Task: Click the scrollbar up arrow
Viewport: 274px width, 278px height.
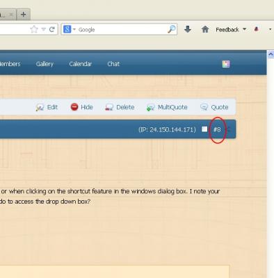Action: point(271,54)
